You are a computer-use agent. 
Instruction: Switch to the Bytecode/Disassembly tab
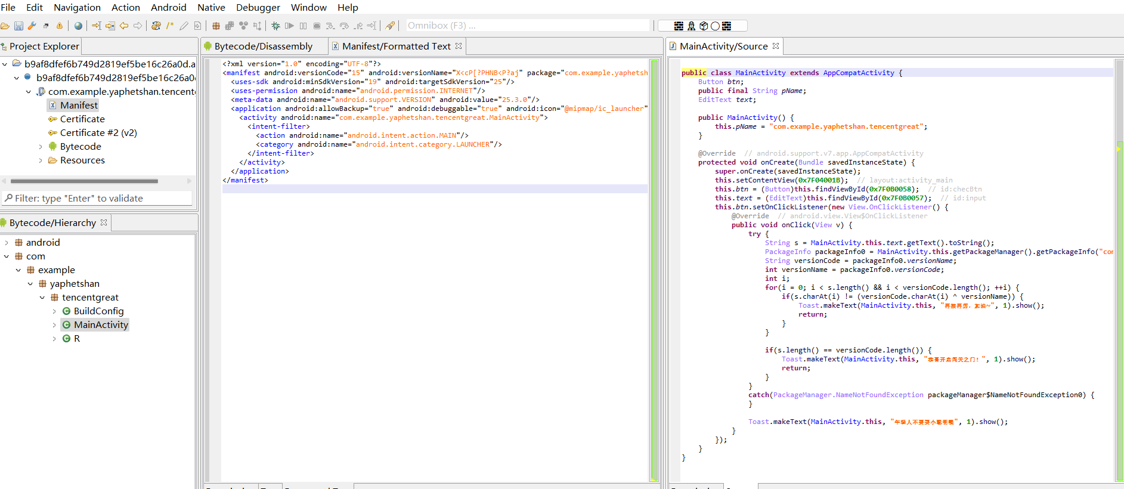click(263, 47)
